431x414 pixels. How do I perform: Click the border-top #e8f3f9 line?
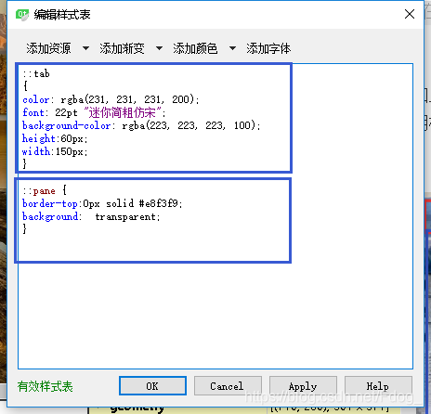point(102,203)
